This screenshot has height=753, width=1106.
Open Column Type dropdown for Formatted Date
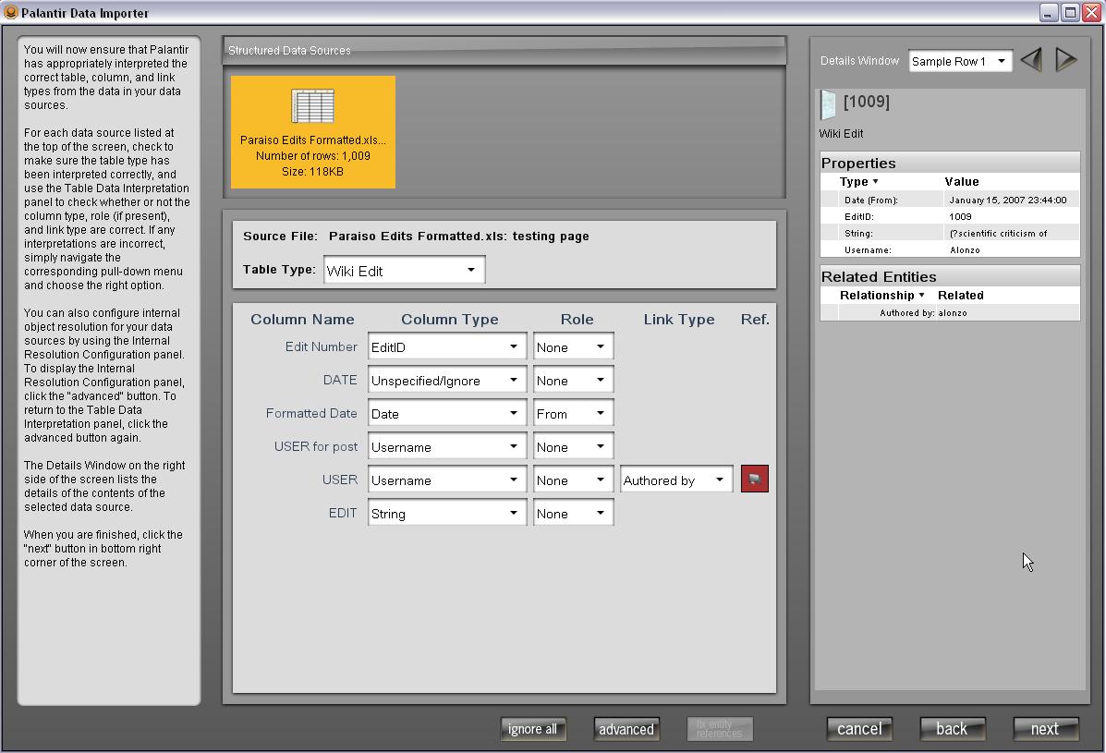(447, 413)
